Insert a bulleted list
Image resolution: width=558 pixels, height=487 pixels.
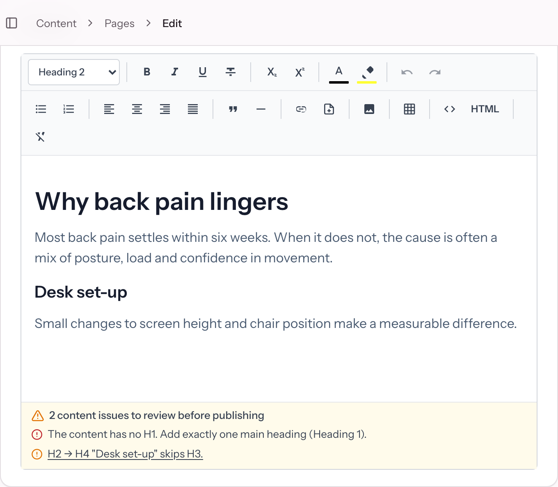click(41, 109)
